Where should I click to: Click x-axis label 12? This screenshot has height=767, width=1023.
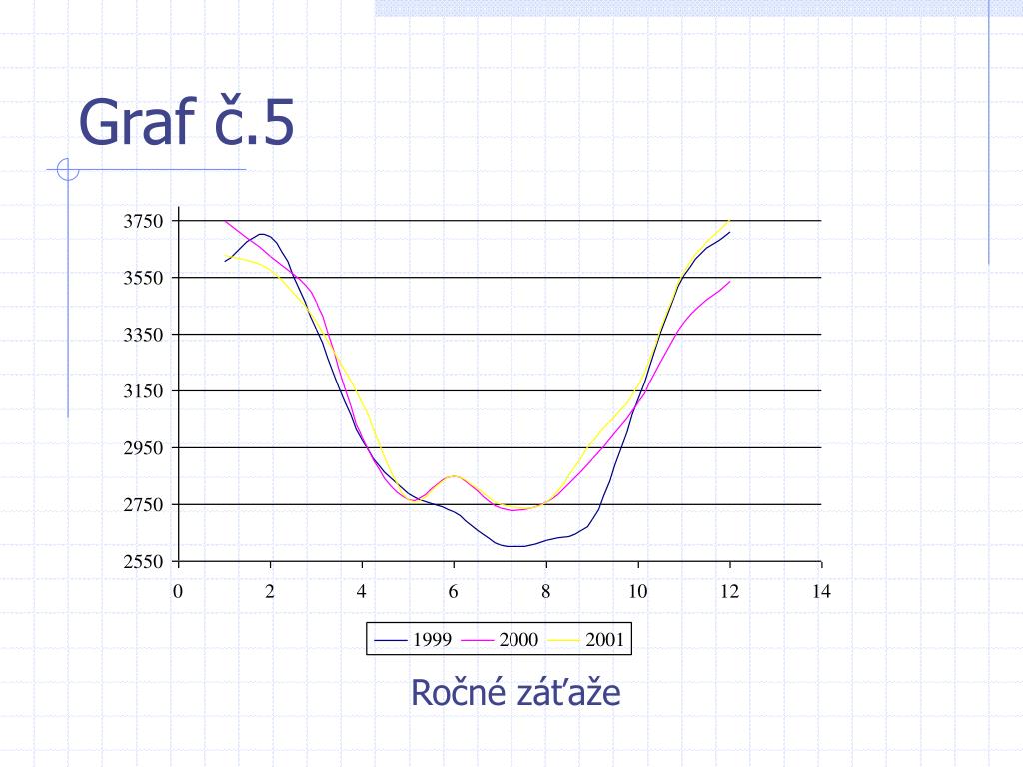(729, 591)
